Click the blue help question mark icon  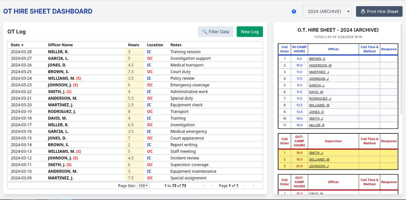pyautogui.click(x=294, y=12)
